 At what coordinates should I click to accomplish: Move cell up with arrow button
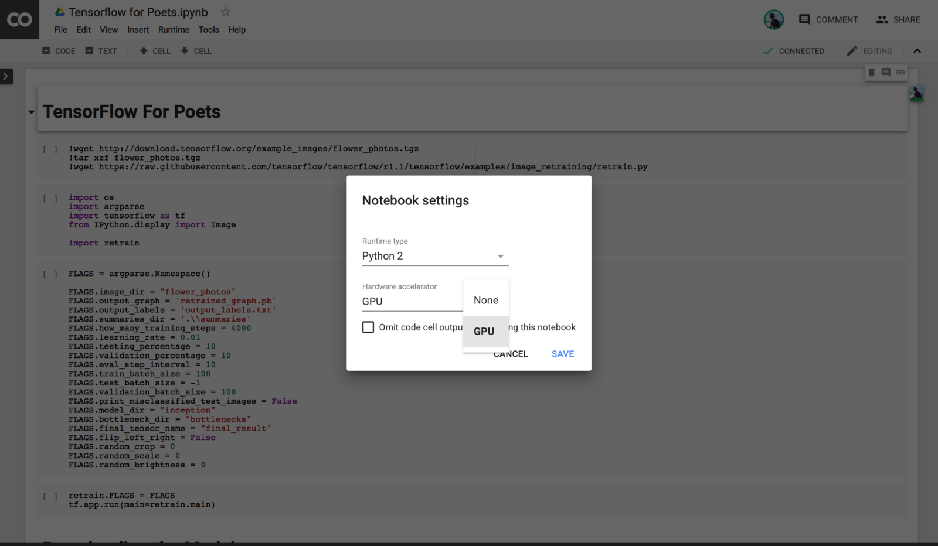click(x=155, y=51)
